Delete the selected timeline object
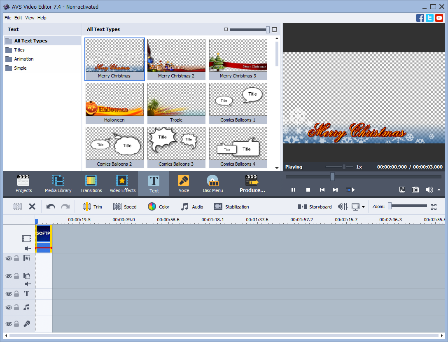The image size is (448, 342). (x=32, y=206)
